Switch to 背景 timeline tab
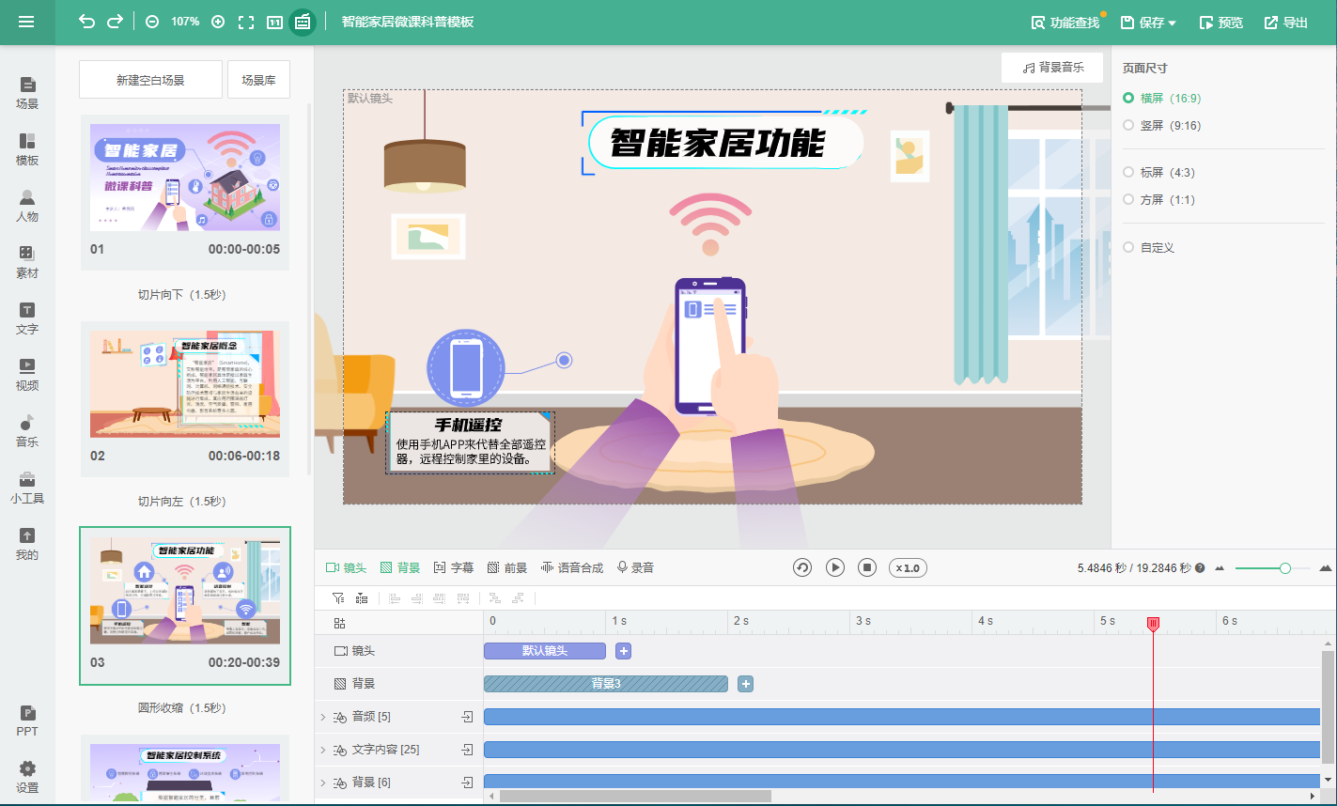This screenshot has width=1337, height=806. [400, 567]
